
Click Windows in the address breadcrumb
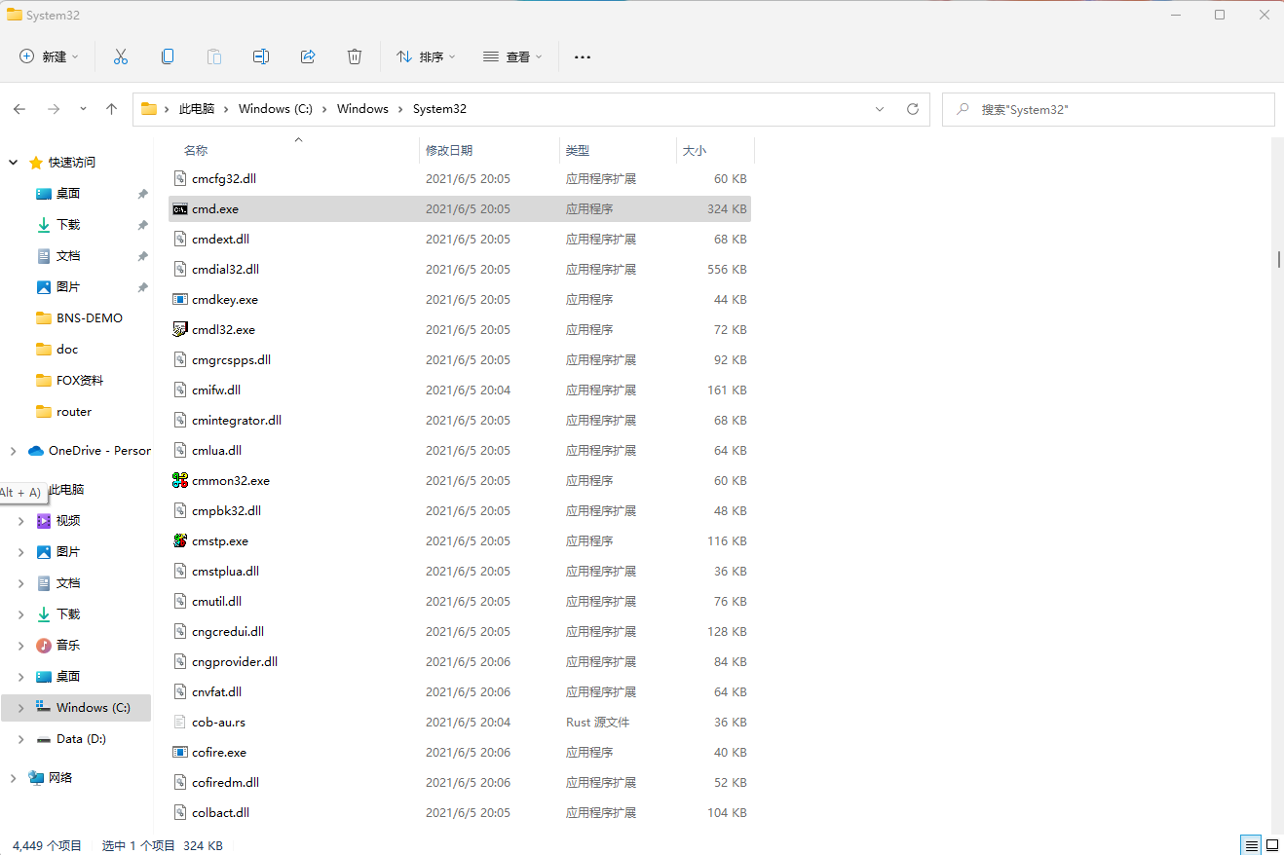(362, 109)
